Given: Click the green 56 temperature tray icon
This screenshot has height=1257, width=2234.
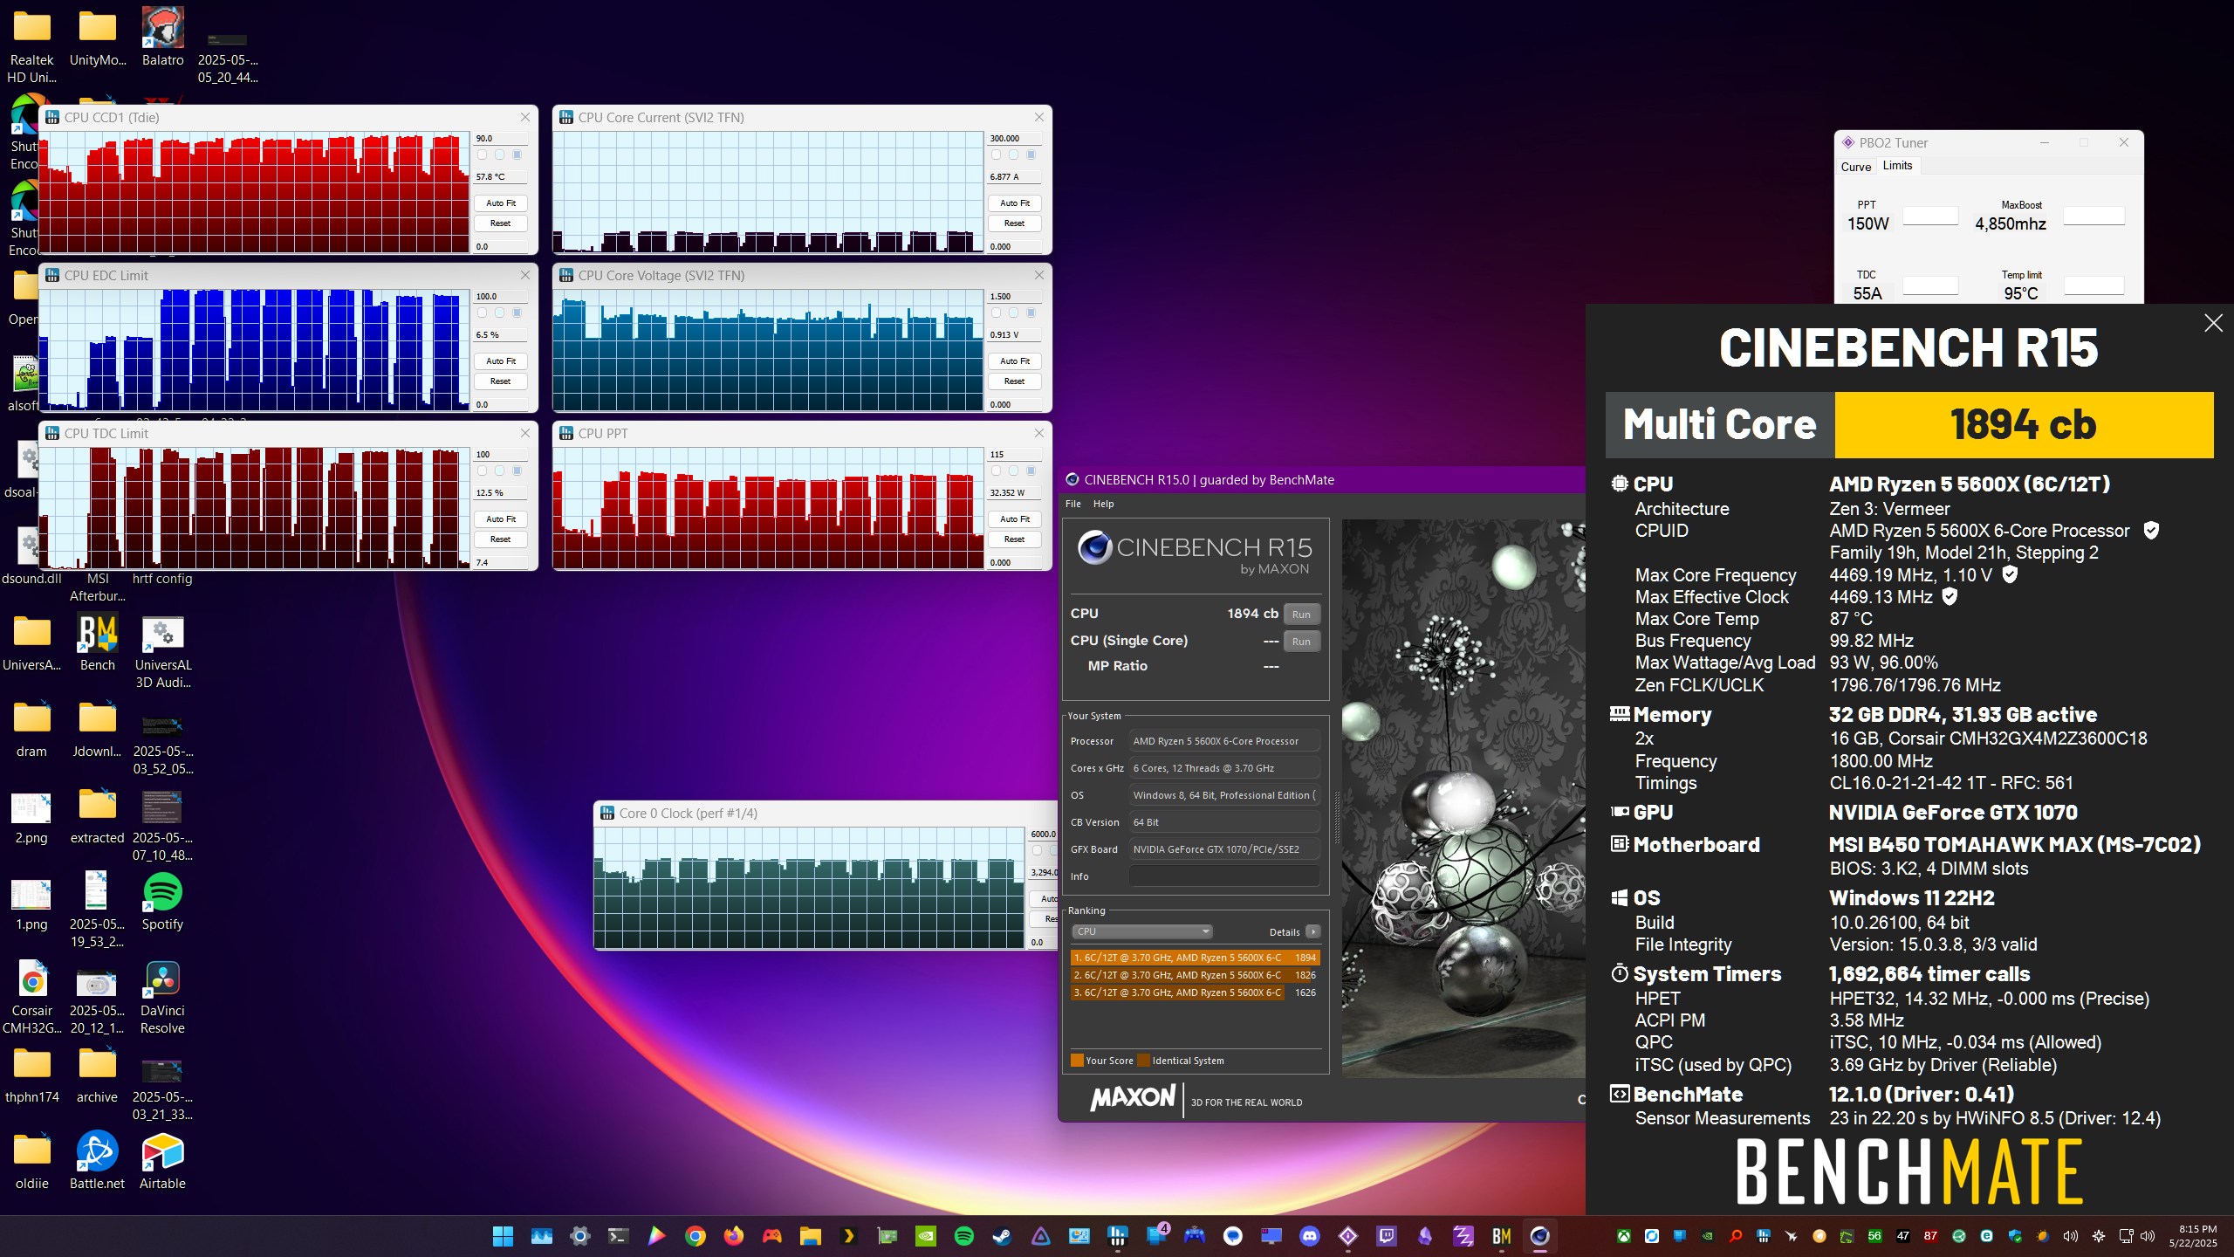Looking at the screenshot, I should (1874, 1236).
